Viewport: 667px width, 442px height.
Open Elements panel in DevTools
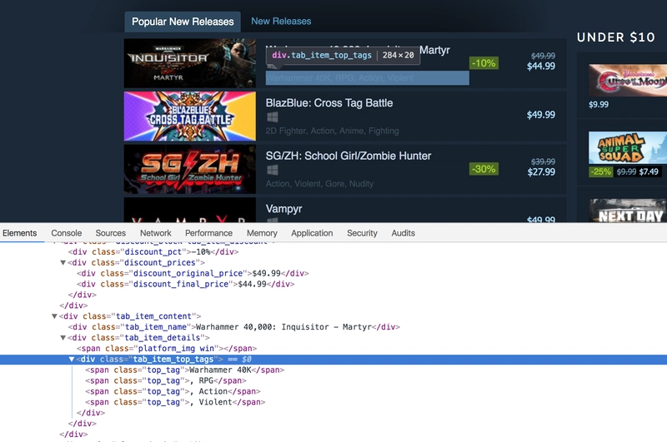pyautogui.click(x=19, y=233)
